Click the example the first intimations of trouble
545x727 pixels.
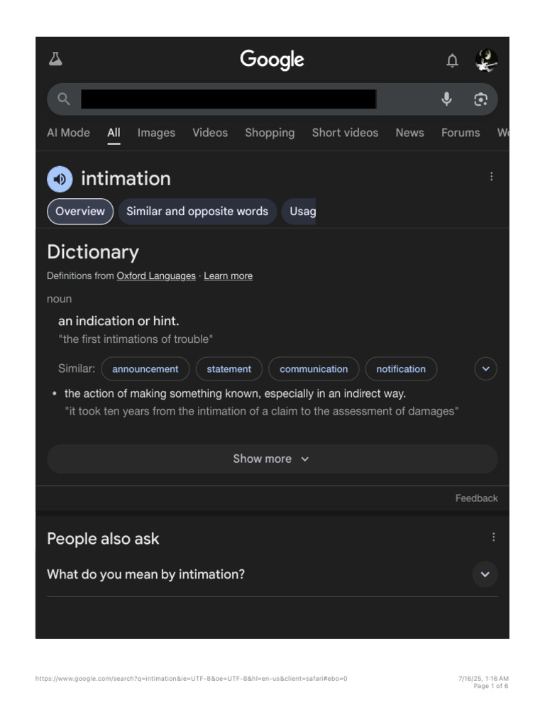point(136,339)
